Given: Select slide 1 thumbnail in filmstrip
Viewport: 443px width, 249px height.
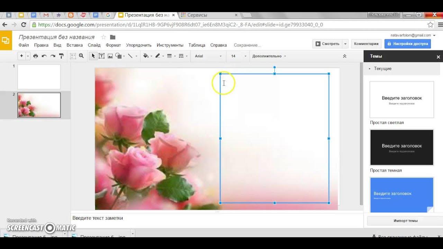Looking at the screenshot, I should pyautogui.click(x=39, y=77).
